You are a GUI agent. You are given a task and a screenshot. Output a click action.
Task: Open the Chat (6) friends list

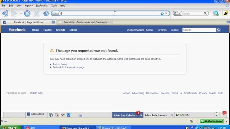(x=183, y=115)
